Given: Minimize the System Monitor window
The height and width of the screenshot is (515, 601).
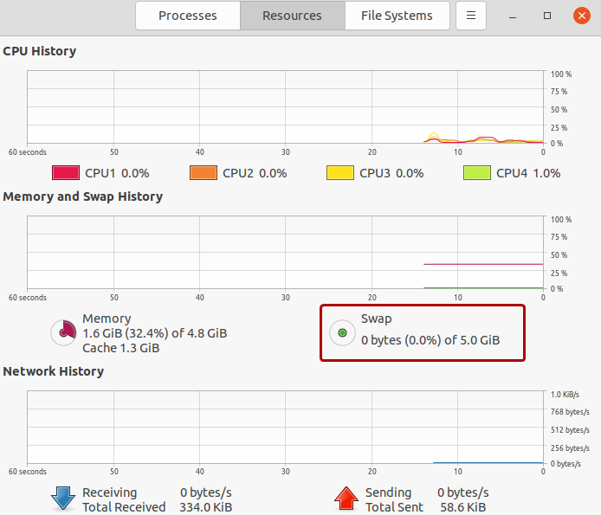Looking at the screenshot, I should 513,16.
